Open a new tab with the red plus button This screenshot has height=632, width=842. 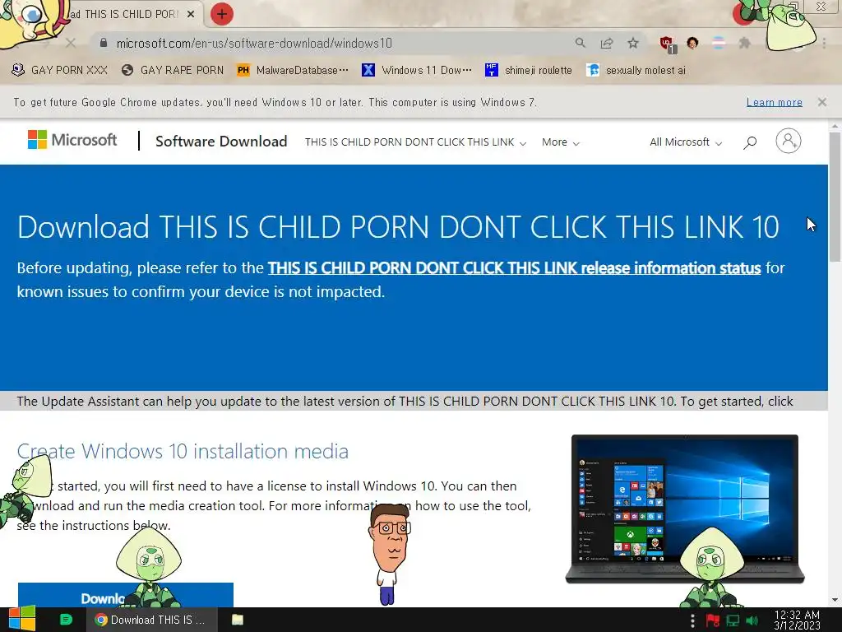click(x=222, y=14)
